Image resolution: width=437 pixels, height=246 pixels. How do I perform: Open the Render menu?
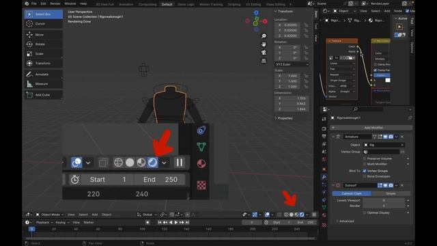click(x=55, y=3)
